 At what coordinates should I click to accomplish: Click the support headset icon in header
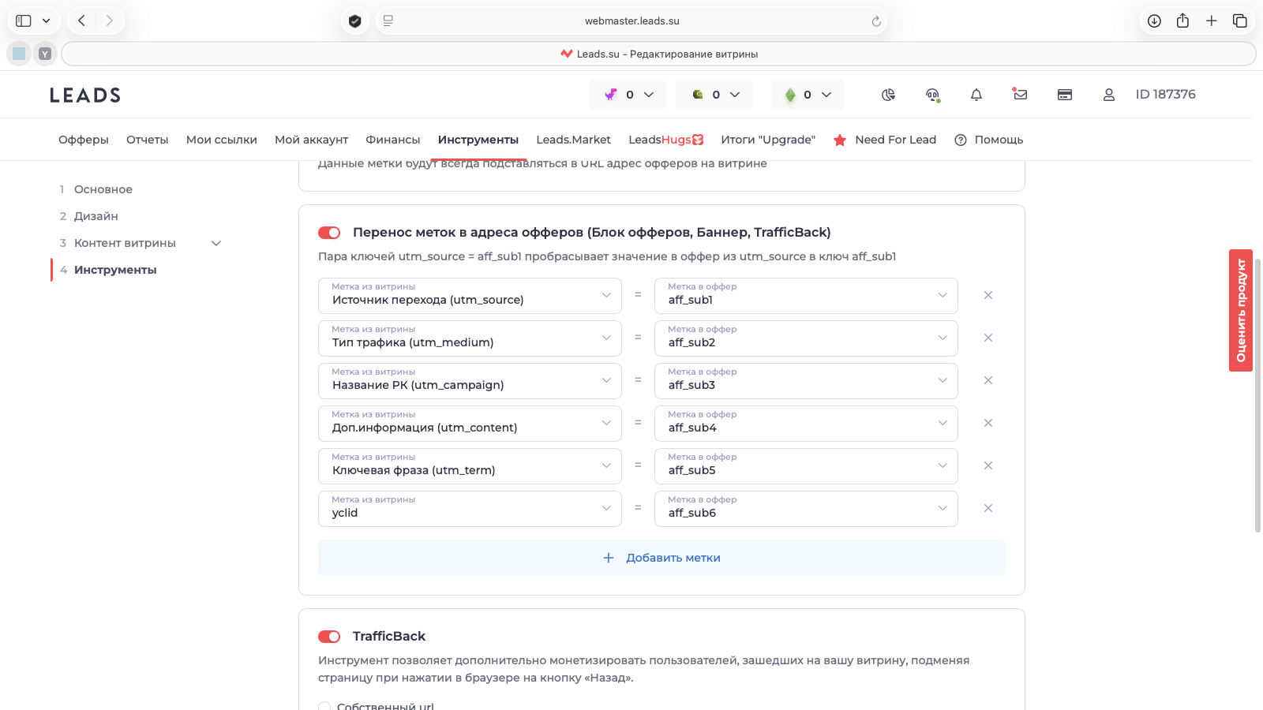coord(933,95)
